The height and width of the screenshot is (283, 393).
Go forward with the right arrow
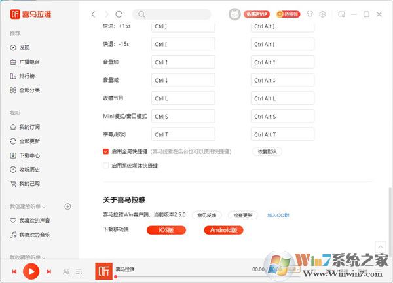(107, 14)
